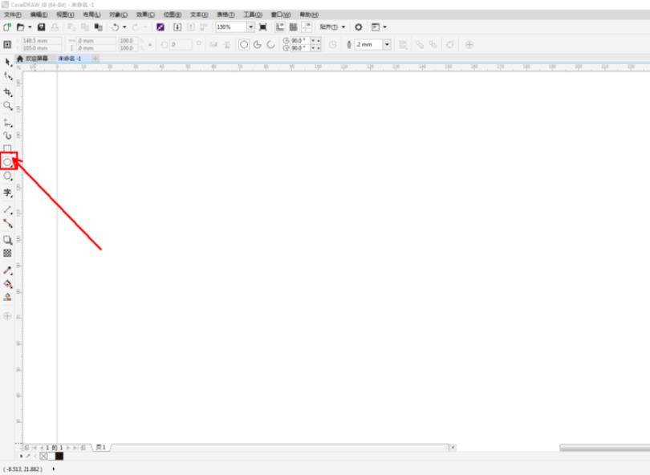This screenshot has height=475, width=650.
Task: Select the Transparency checkerboard tool
Action: coord(7,253)
